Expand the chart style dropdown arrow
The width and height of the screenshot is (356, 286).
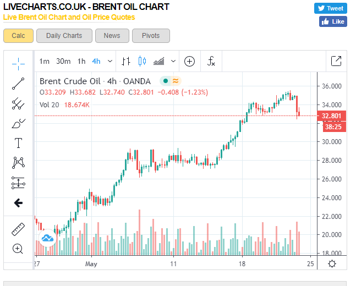(x=173, y=61)
